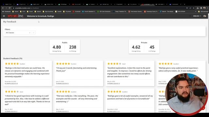Click the Private ratings count 45
This screenshot has height=117, width=209.
152,47
